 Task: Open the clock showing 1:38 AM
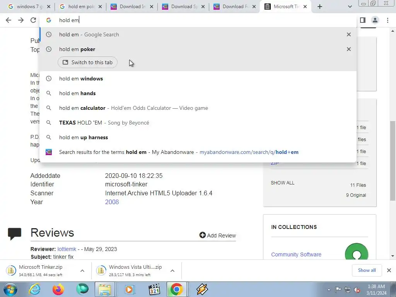(x=376, y=290)
